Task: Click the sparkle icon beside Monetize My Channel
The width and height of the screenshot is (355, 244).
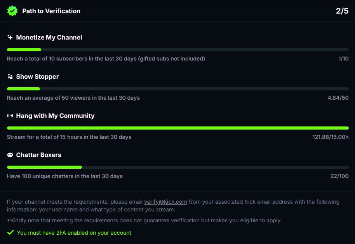Action: click(10, 38)
